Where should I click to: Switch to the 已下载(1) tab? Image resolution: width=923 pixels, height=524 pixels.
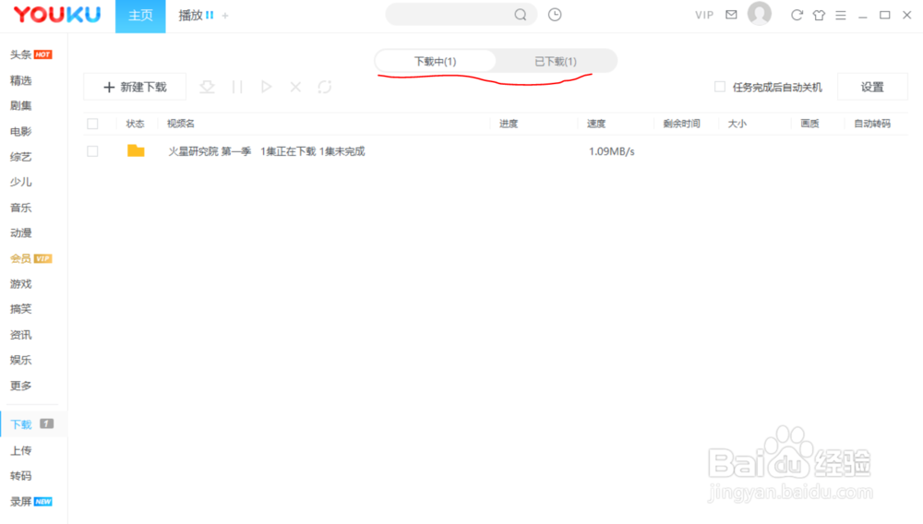555,61
